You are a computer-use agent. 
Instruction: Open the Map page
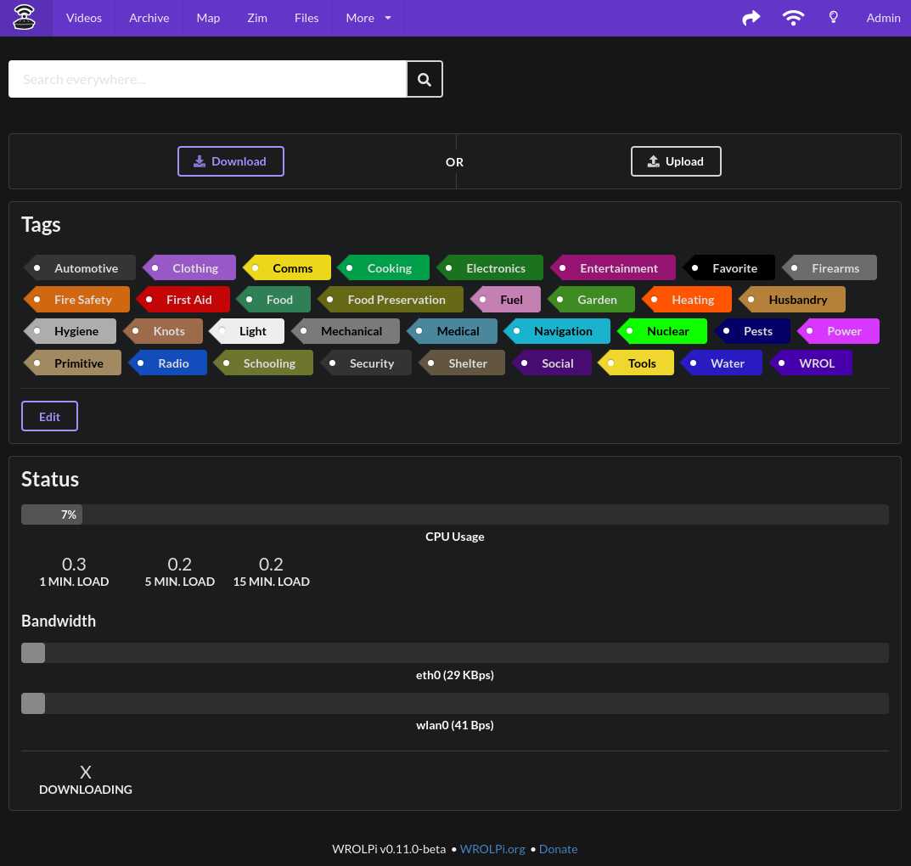[208, 18]
